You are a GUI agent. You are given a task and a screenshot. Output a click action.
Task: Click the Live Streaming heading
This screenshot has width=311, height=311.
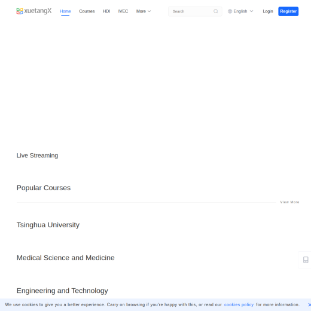click(37, 155)
